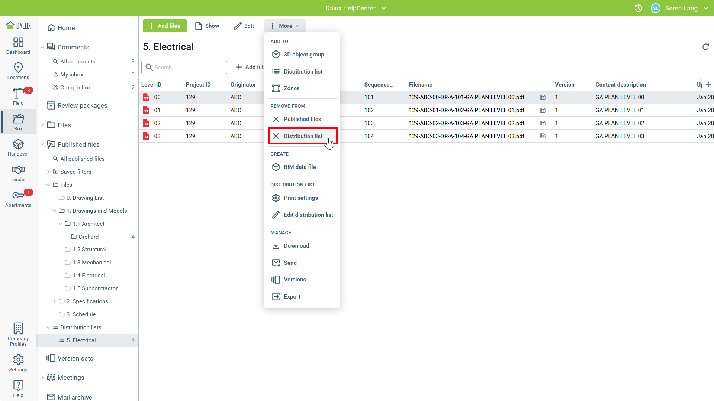Click metadata icon for LEVEL 00 file
The height and width of the screenshot is (401, 714).
pos(543,97)
